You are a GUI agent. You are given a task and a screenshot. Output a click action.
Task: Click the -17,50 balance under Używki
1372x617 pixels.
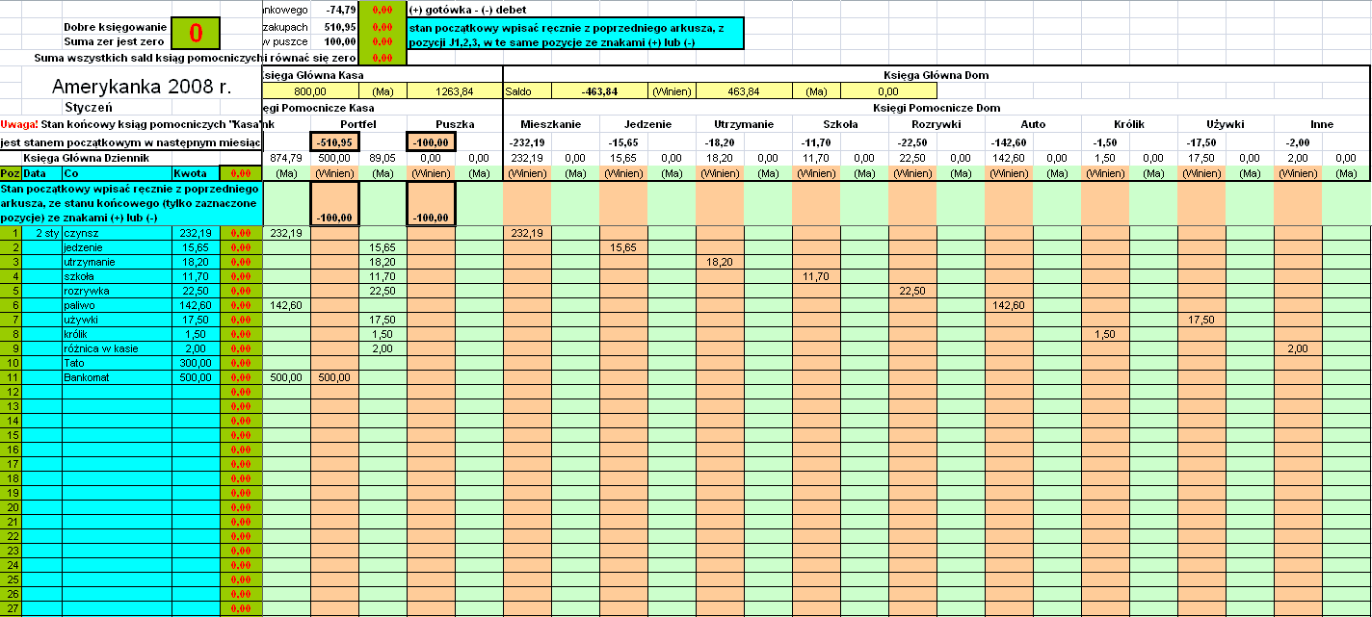point(1201,141)
